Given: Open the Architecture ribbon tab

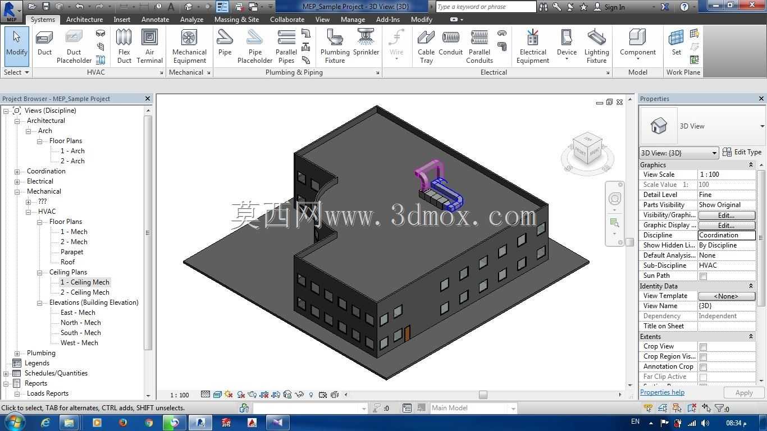Looking at the screenshot, I should pyautogui.click(x=84, y=19).
